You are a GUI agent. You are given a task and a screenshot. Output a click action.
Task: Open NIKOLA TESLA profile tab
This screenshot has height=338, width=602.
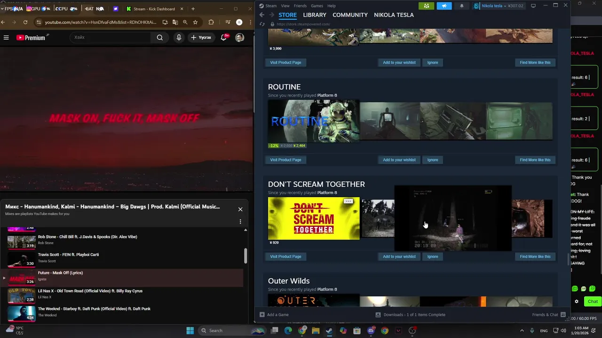(x=394, y=15)
